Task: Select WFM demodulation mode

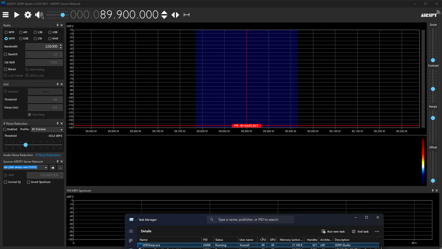Action: (x=10, y=39)
